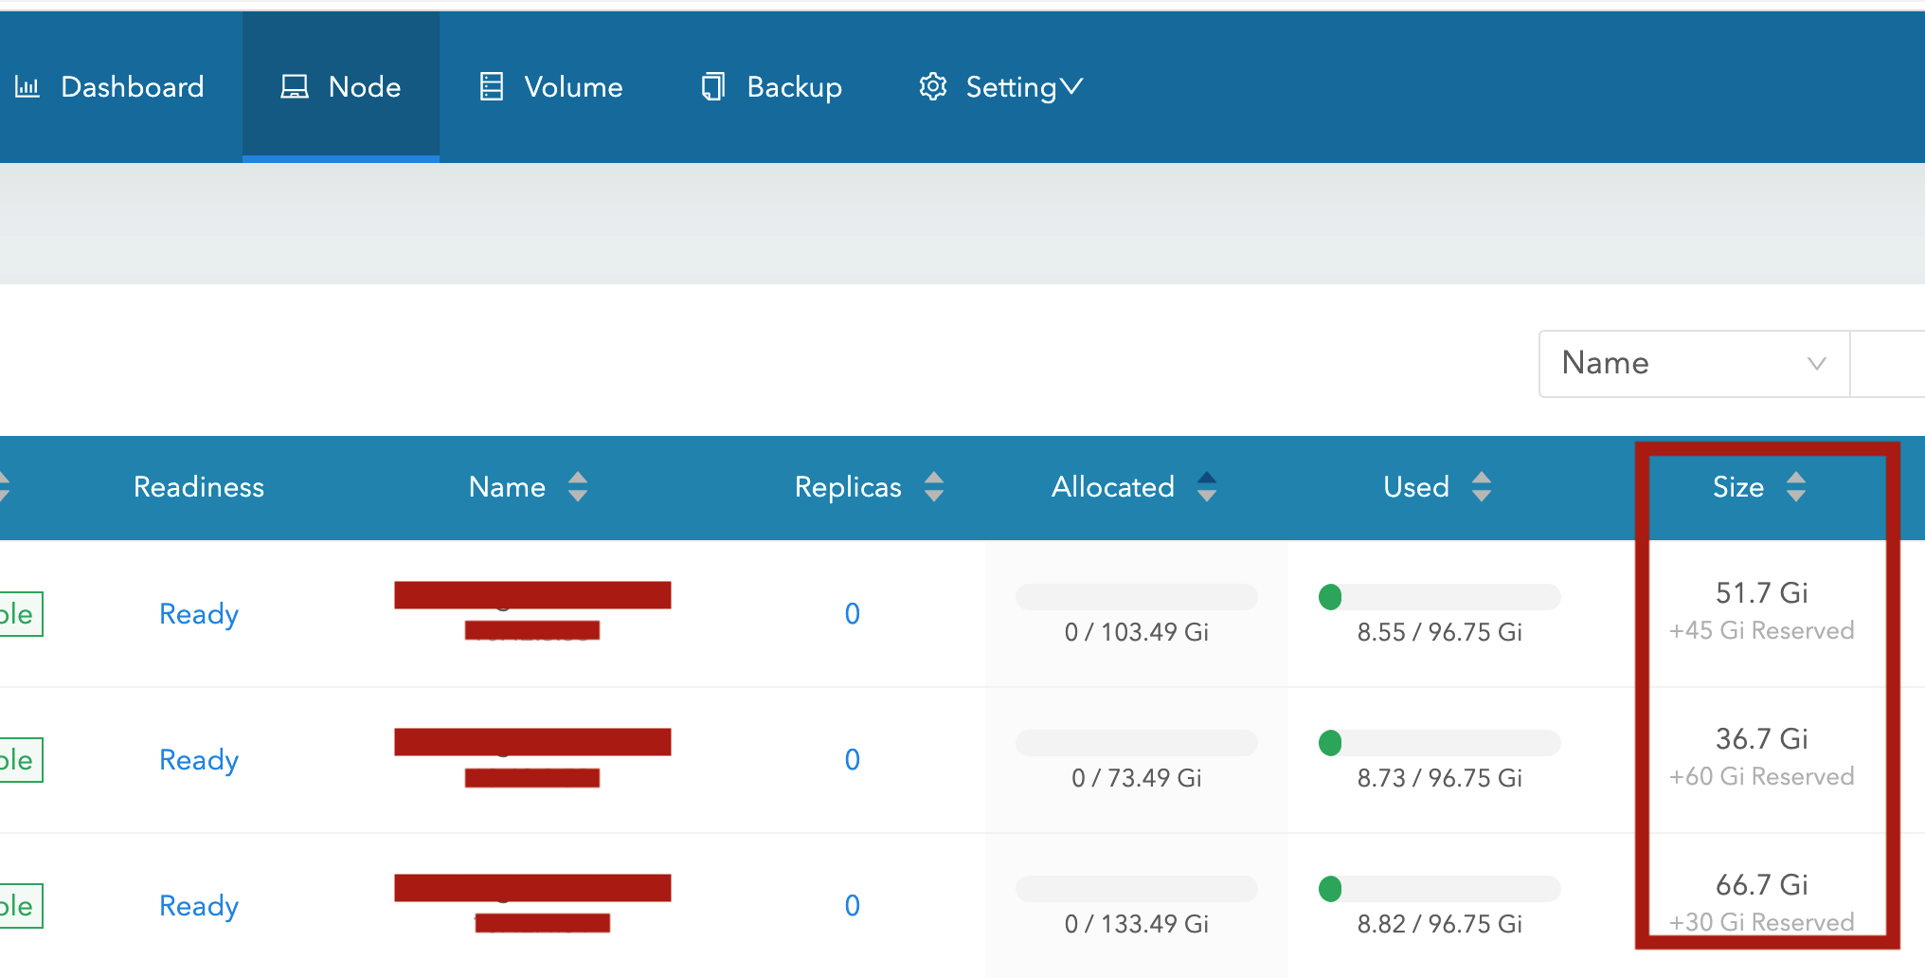Open the Name filter dropdown

click(1693, 363)
